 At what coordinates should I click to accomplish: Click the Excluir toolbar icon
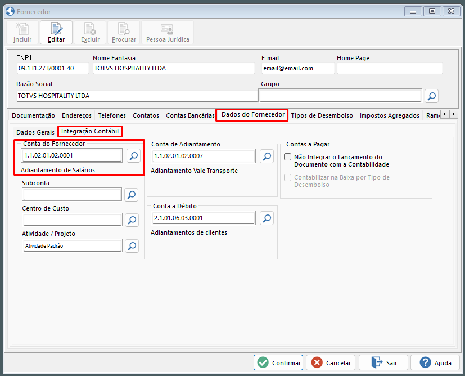pos(90,32)
